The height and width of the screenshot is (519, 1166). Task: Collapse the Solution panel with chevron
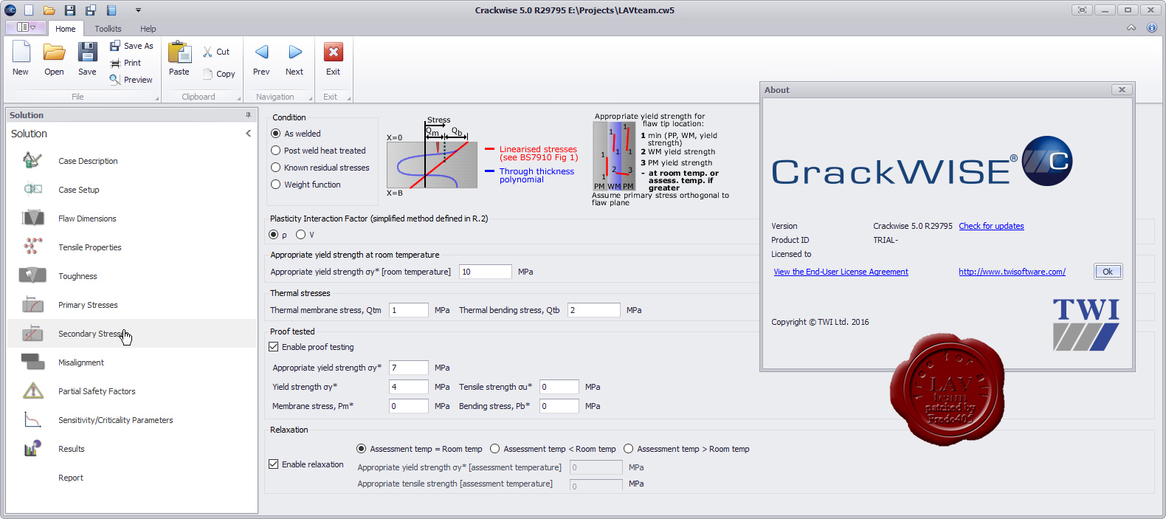coord(248,134)
